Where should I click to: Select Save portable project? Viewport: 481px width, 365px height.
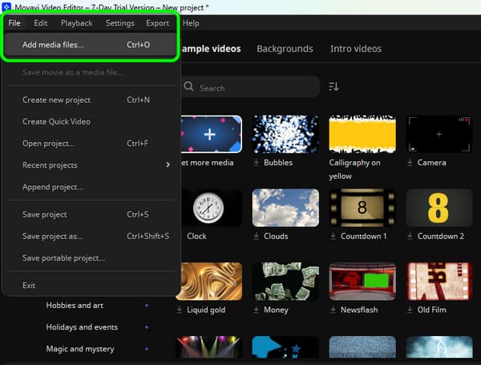click(90, 258)
